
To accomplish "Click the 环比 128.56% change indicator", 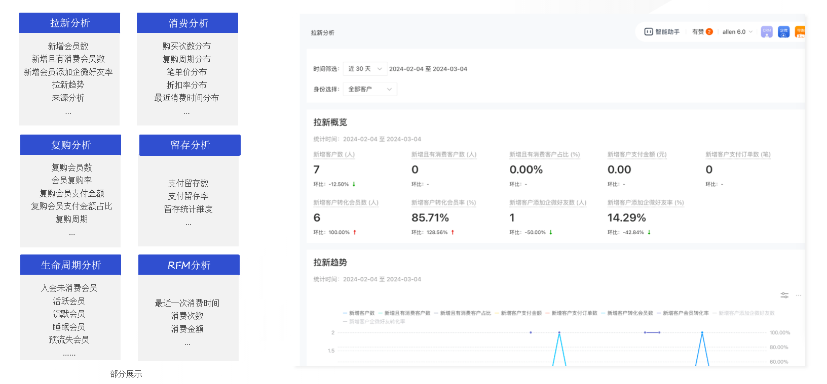I will pyautogui.click(x=433, y=232).
